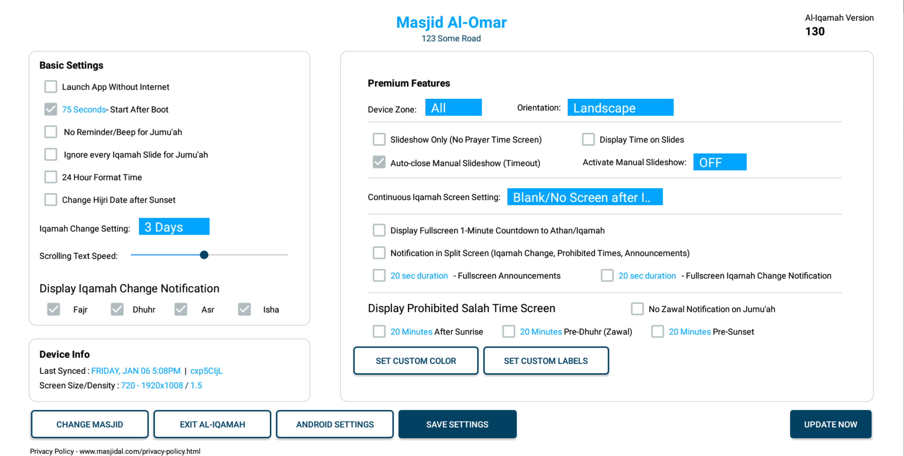Disable the Start After Boot option
The image size is (904, 456).
50,109
